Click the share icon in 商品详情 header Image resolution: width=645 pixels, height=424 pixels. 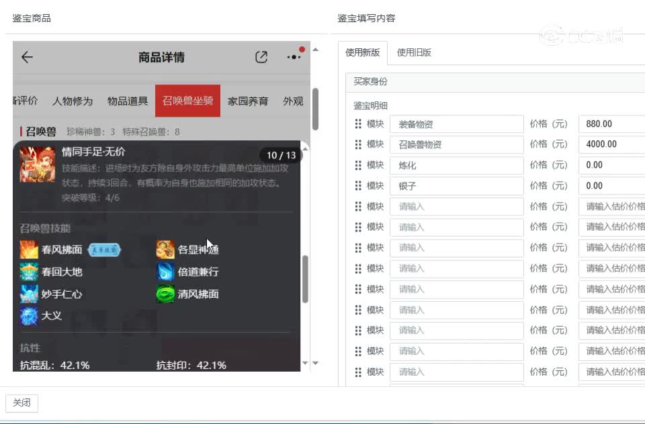tap(261, 58)
